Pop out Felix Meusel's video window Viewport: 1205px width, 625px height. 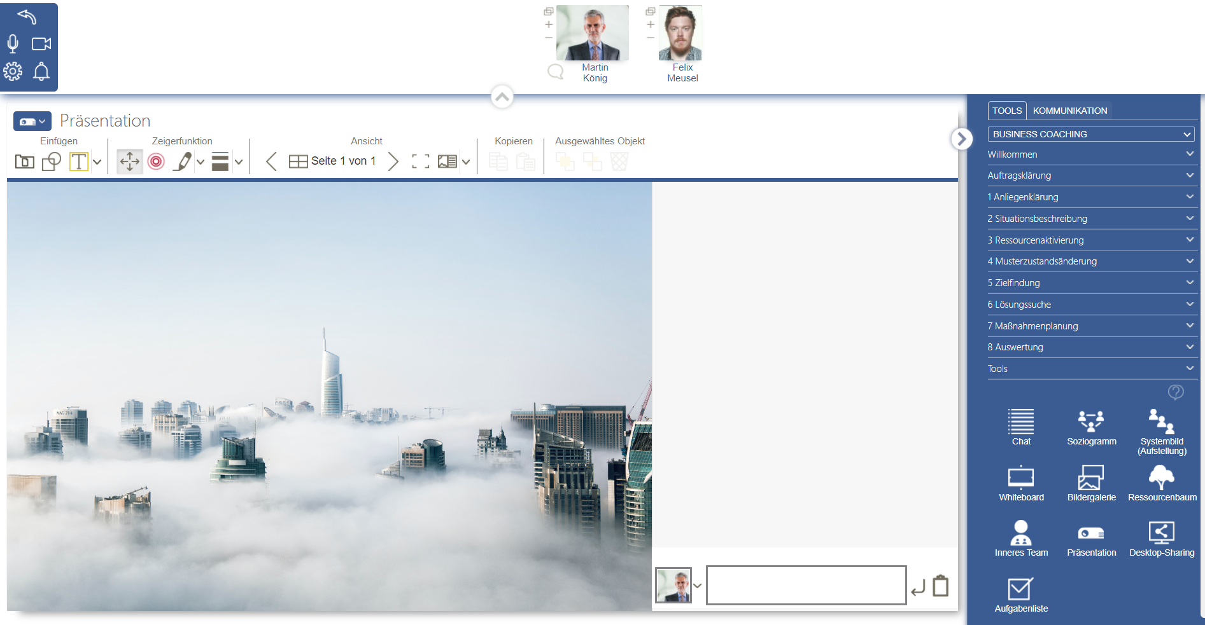click(x=651, y=11)
